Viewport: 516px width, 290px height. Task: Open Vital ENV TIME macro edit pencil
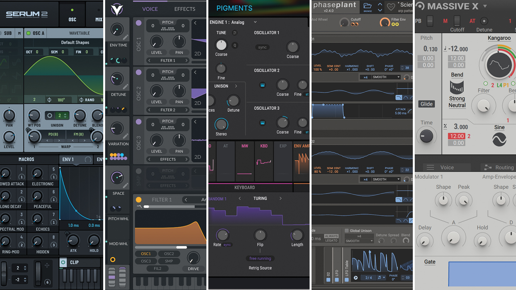click(x=125, y=37)
